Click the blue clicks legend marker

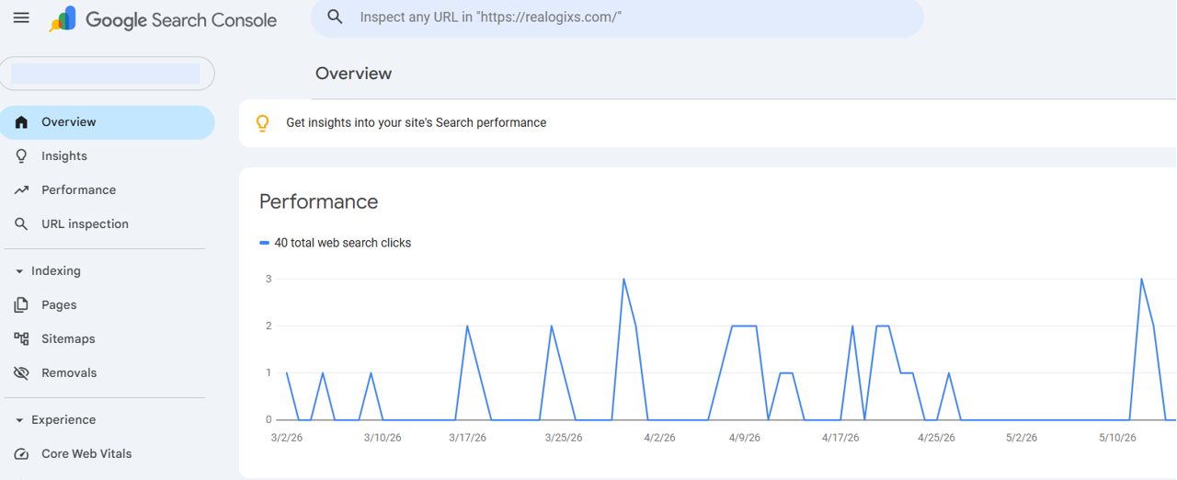pos(264,243)
